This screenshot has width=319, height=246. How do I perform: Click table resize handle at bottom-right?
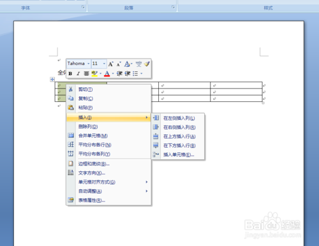[263, 103]
